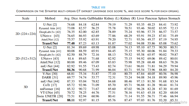Click the TABLE VIII title
The width and height of the screenshot is (189, 106).
click(98, 8)
